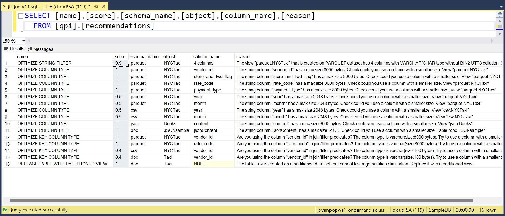Image resolution: width=505 pixels, height=216 pixels.
Task: Click the editor split-window icon
Action: pos(500,14)
